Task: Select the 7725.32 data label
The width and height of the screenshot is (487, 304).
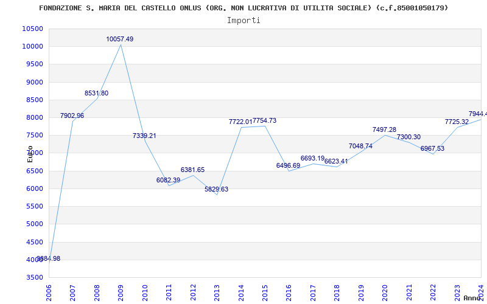Action: point(457,122)
